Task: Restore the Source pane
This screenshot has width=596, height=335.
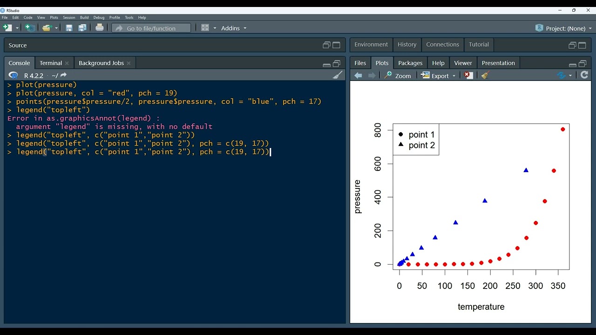Action: 326,45
